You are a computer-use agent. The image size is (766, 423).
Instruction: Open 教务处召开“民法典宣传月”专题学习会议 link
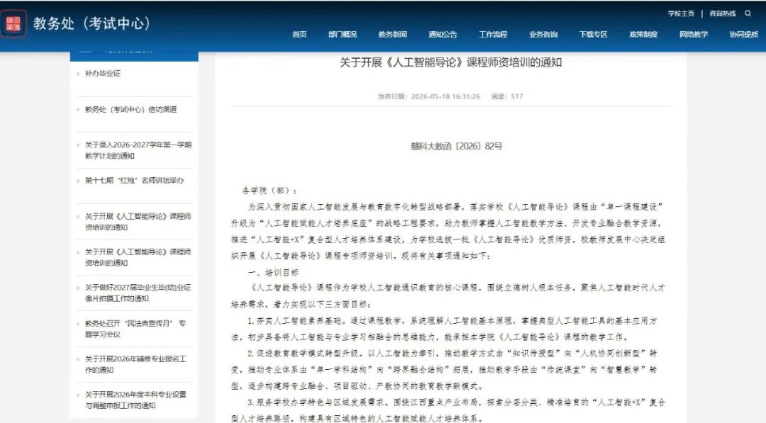pos(135,328)
